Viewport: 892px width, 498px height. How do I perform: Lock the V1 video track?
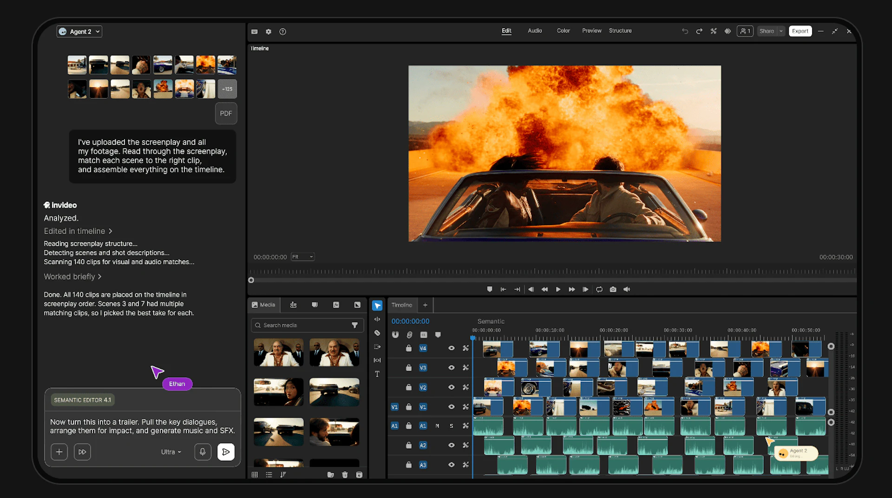[x=409, y=406]
